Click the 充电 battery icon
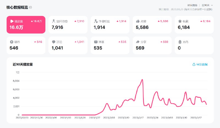220x128 pixels. 180,42
